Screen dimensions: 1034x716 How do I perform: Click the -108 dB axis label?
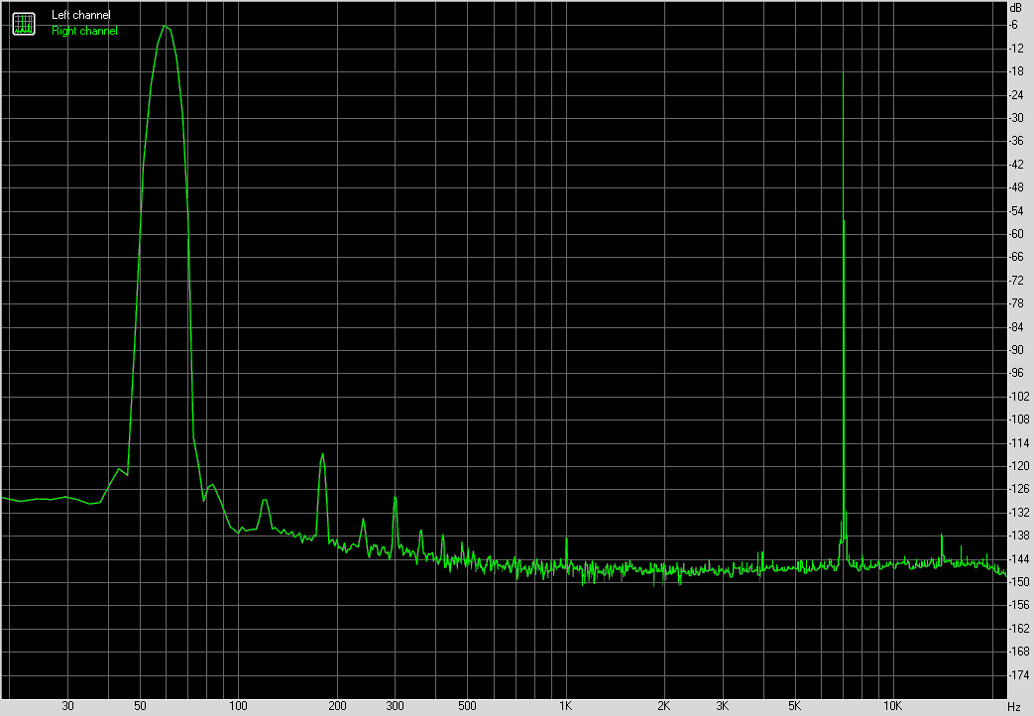tap(1019, 419)
